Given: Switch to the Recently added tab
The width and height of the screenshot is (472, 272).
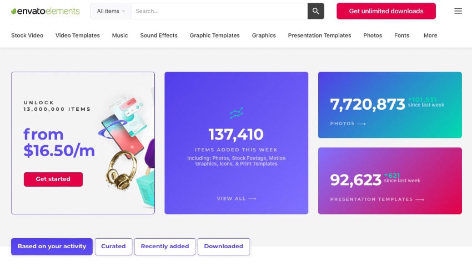Looking at the screenshot, I should pyautogui.click(x=164, y=247).
